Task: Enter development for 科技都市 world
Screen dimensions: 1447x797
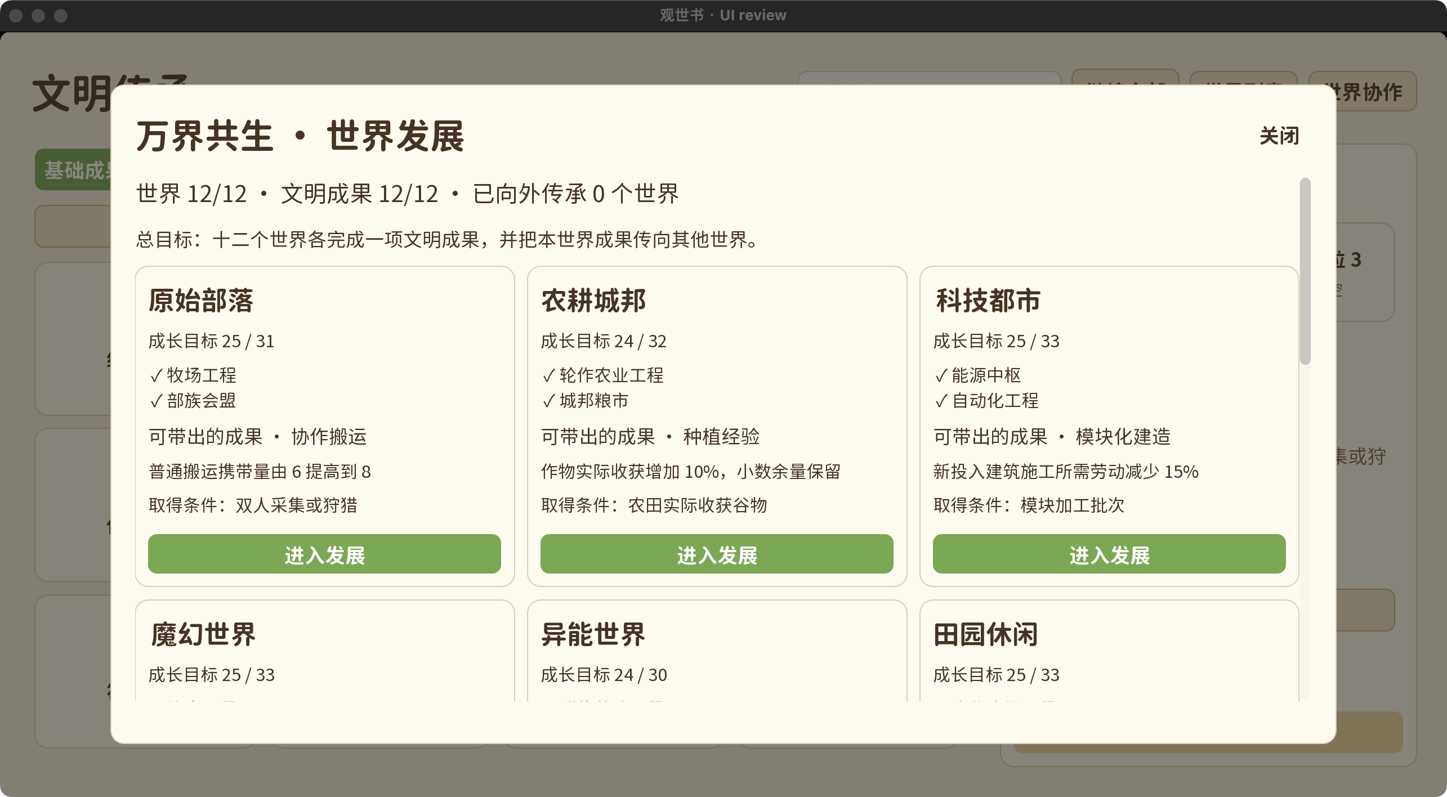Action: coord(1109,554)
